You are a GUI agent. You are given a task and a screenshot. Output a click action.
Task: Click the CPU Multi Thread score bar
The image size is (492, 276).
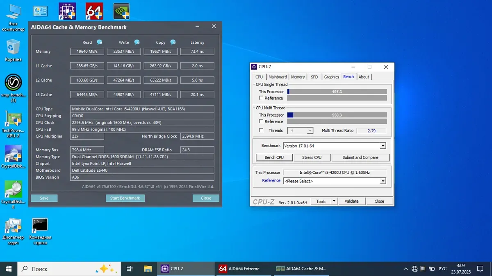337,115
